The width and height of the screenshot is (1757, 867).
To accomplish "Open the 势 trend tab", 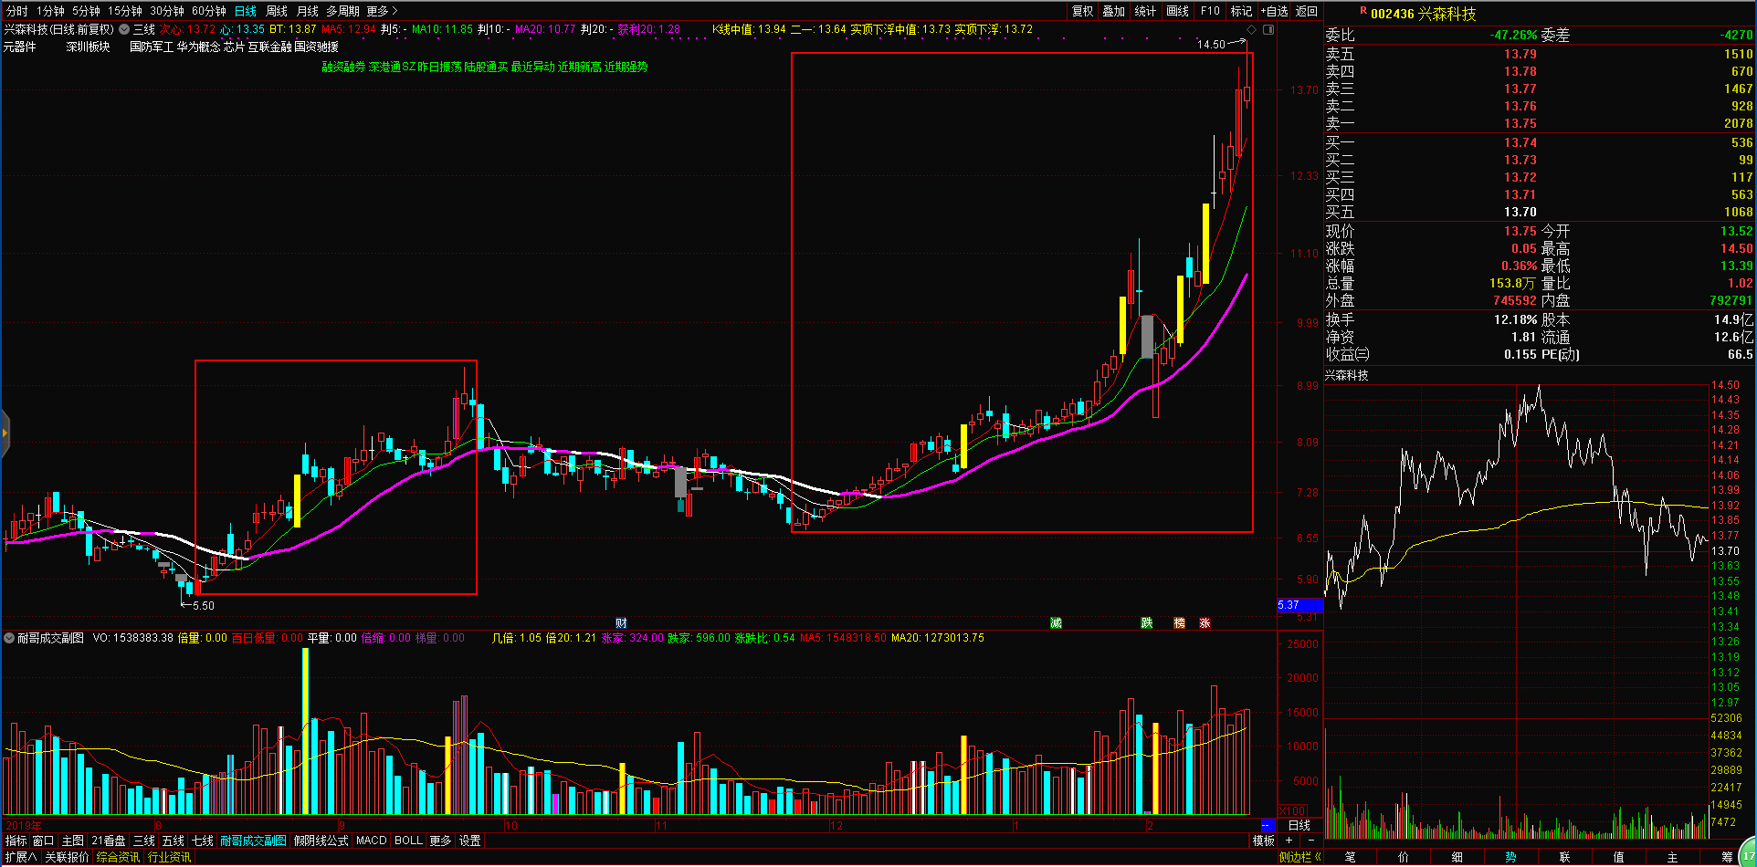I will coord(1510,857).
